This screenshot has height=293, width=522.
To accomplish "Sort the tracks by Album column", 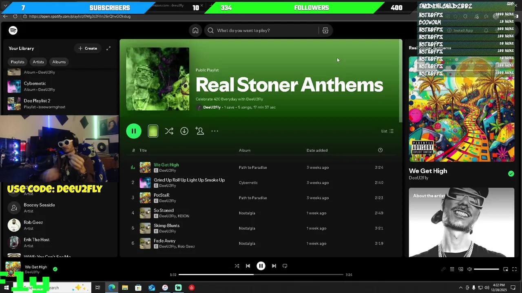I will [x=245, y=151].
